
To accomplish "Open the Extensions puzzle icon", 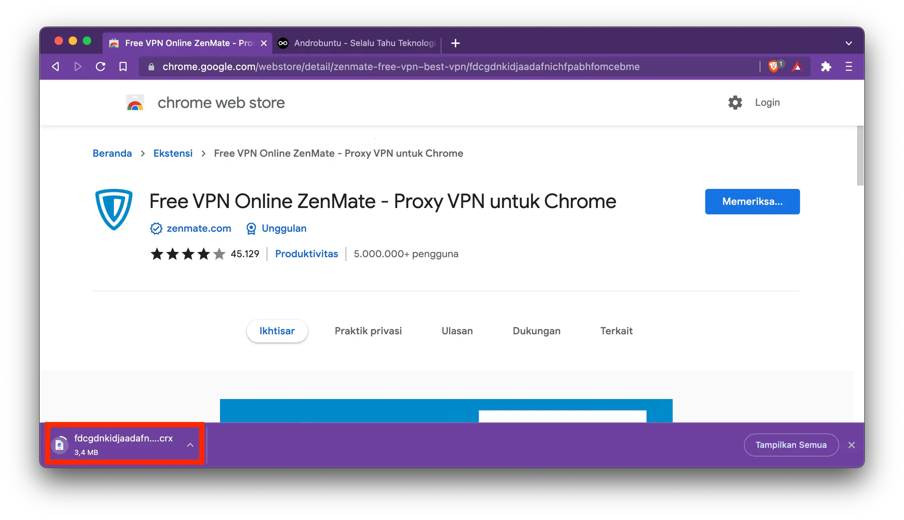I will [827, 67].
